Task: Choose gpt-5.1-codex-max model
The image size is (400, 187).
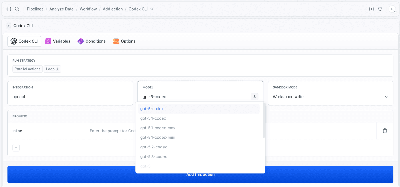Action: click(x=199, y=128)
